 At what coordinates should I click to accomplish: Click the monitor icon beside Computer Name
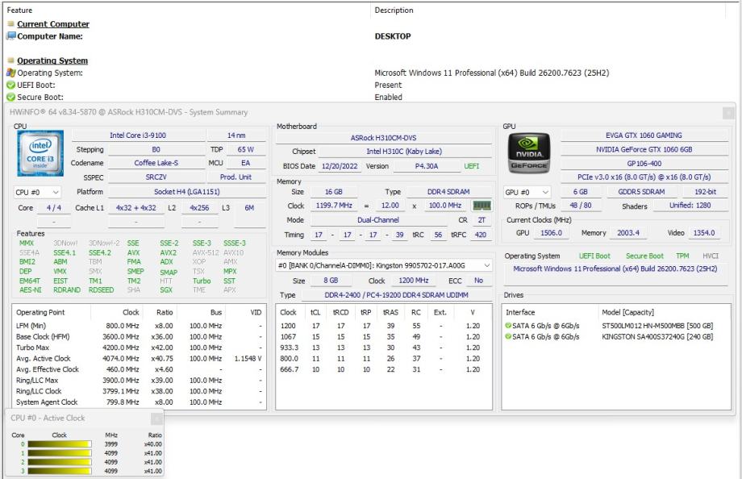click(10, 36)
